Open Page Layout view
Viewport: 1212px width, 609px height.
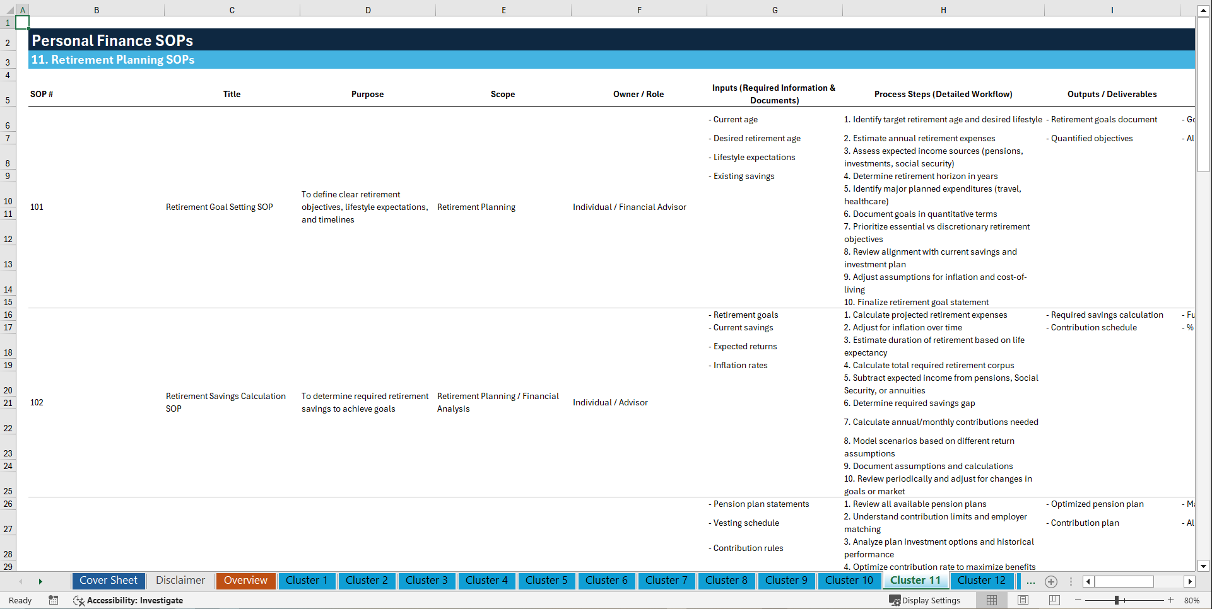[1023, 600]
